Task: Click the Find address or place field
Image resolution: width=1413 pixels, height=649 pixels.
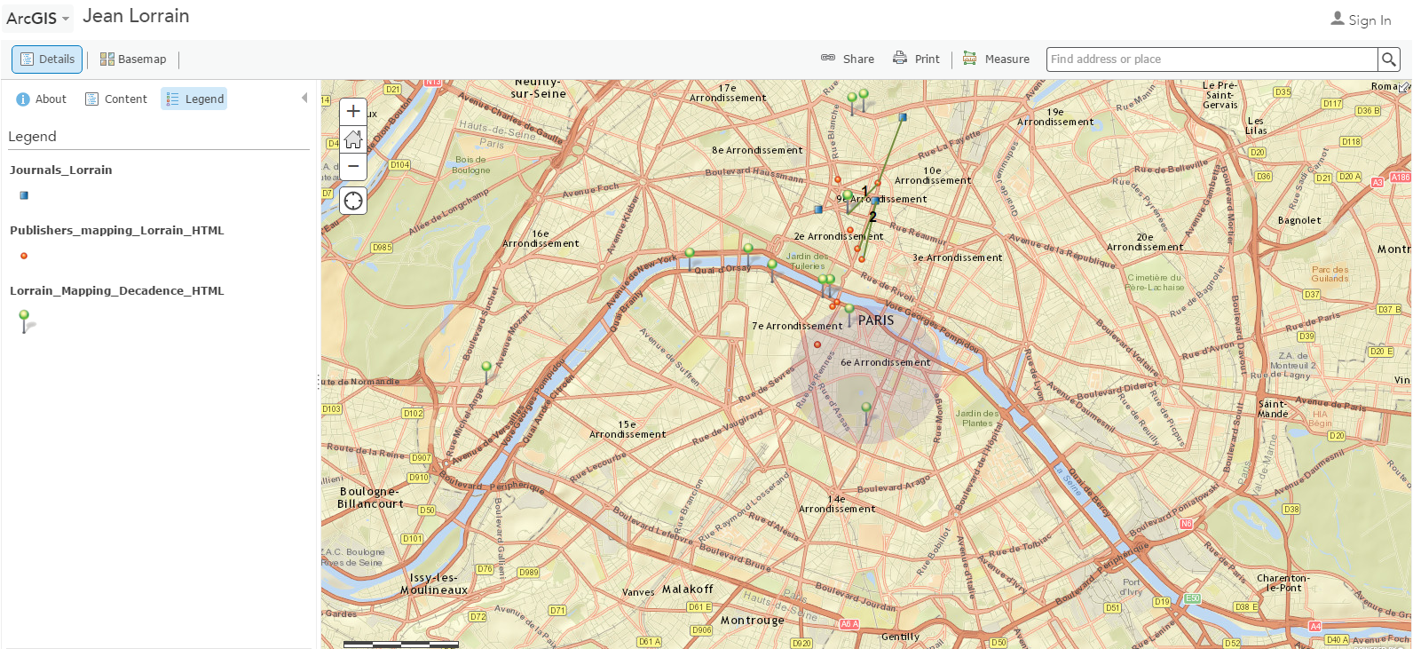Action: point(1211,59)
